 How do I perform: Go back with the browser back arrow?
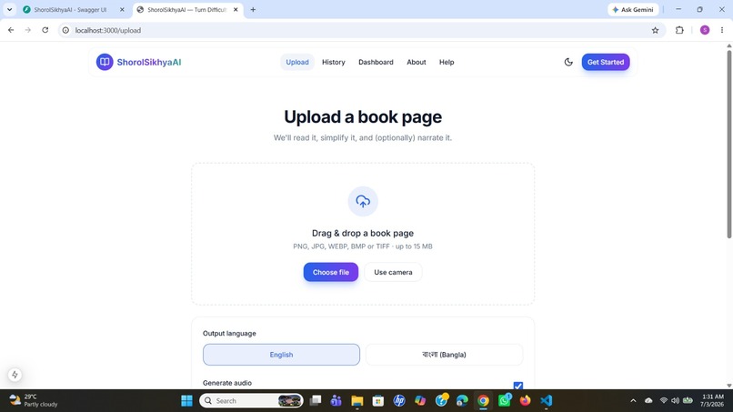click(x=11, y=30)
